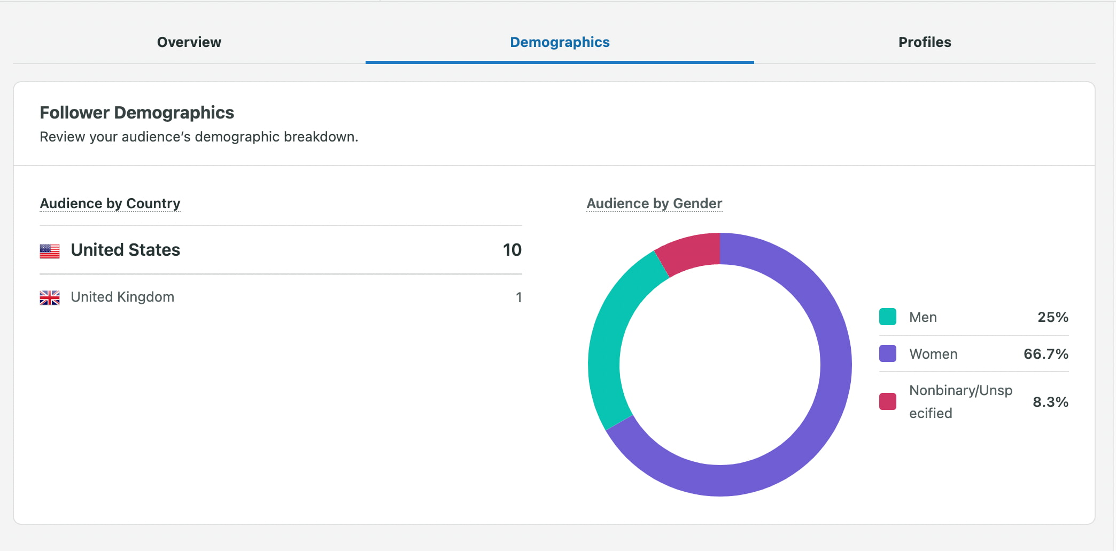Open the Profiles tab

tap(924, 42)
